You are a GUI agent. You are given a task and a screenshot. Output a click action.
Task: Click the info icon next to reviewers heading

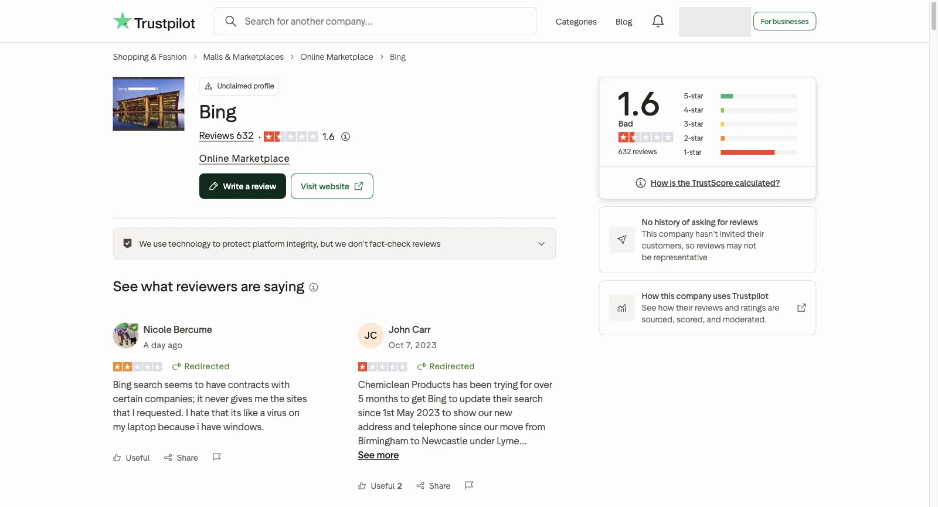point(314,287)
